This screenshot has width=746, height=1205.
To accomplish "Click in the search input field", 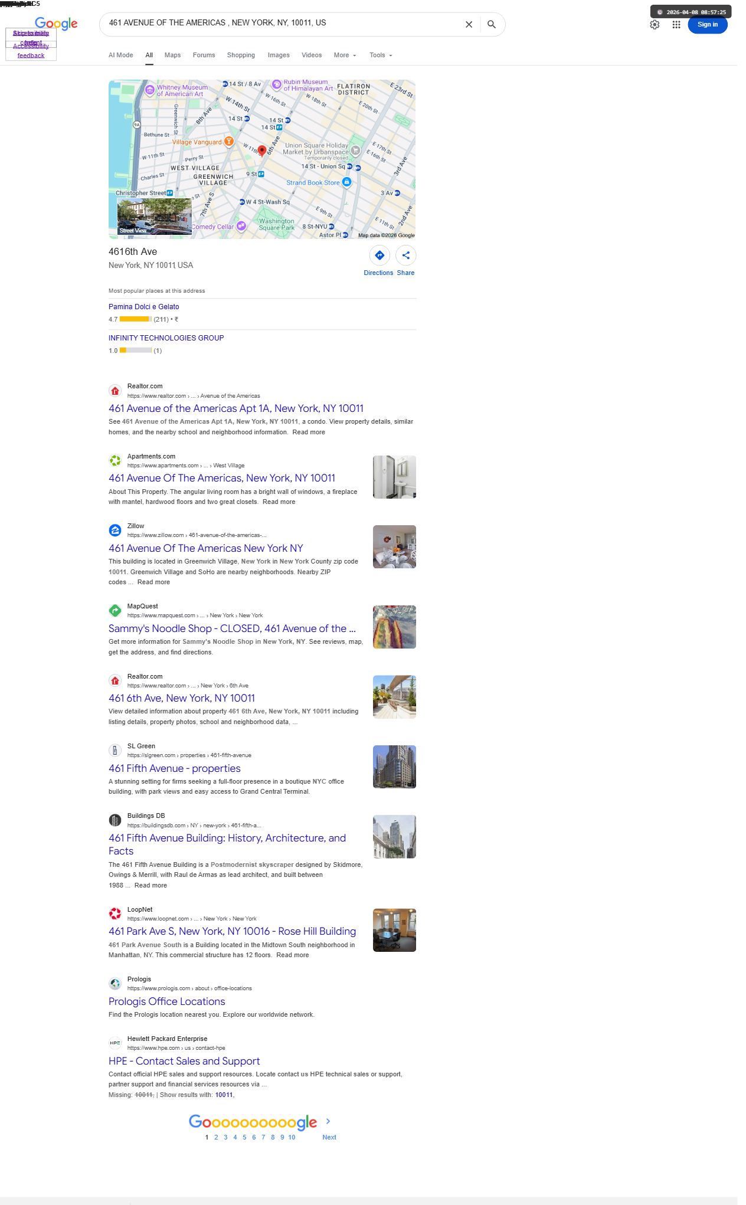I will [x=282, y=23].
